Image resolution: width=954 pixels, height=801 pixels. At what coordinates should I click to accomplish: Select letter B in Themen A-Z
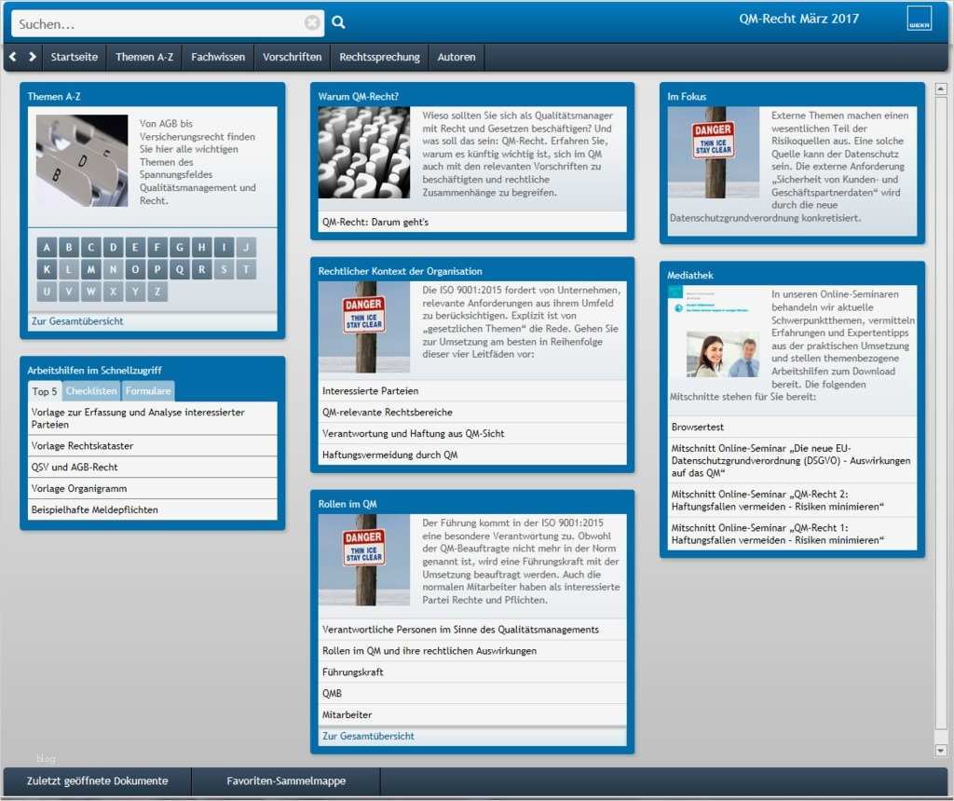(x=69, y=248)
